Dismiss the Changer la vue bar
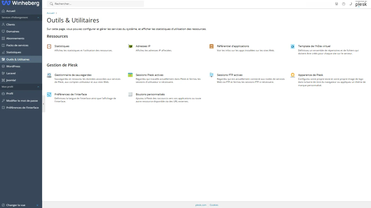The height and width of the screenshot is (208, 371). coord(37,205)
